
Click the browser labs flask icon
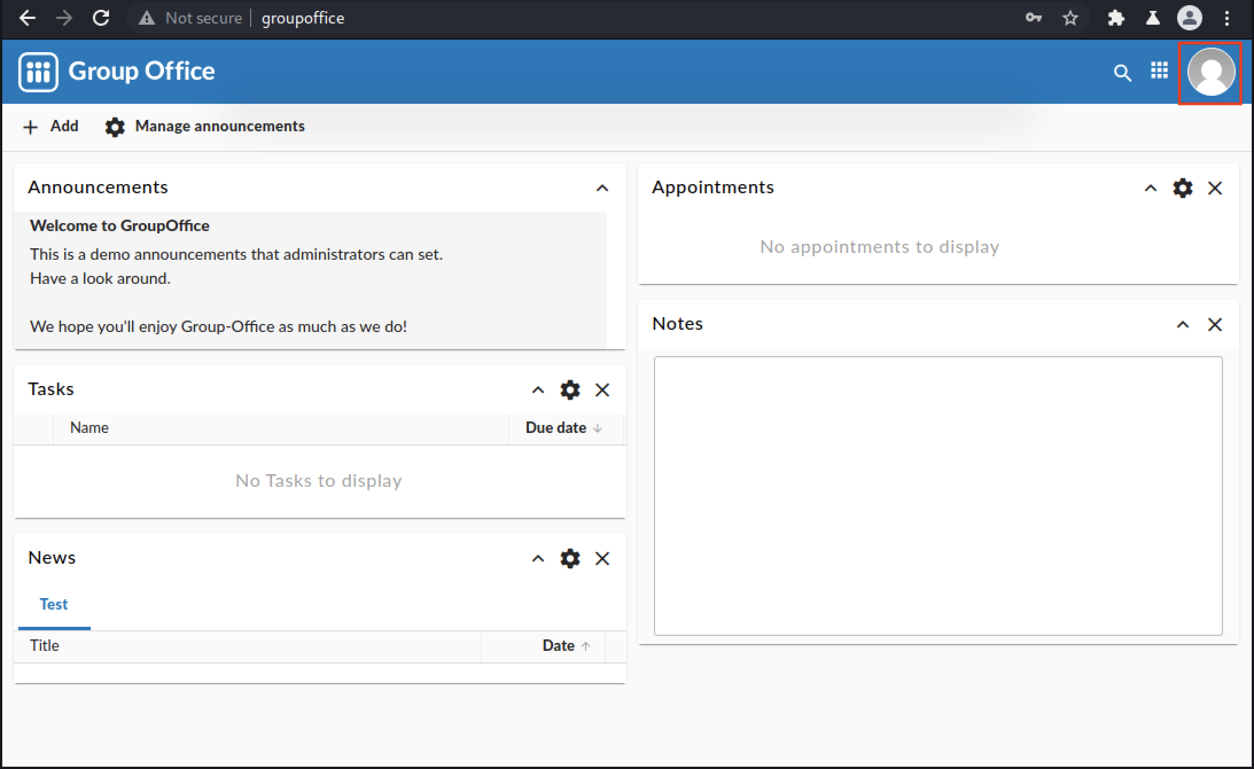(x=1152, y=18)
